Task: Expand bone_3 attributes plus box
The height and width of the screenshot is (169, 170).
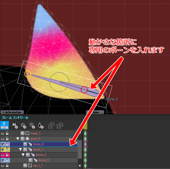Action: click(30, 160)
